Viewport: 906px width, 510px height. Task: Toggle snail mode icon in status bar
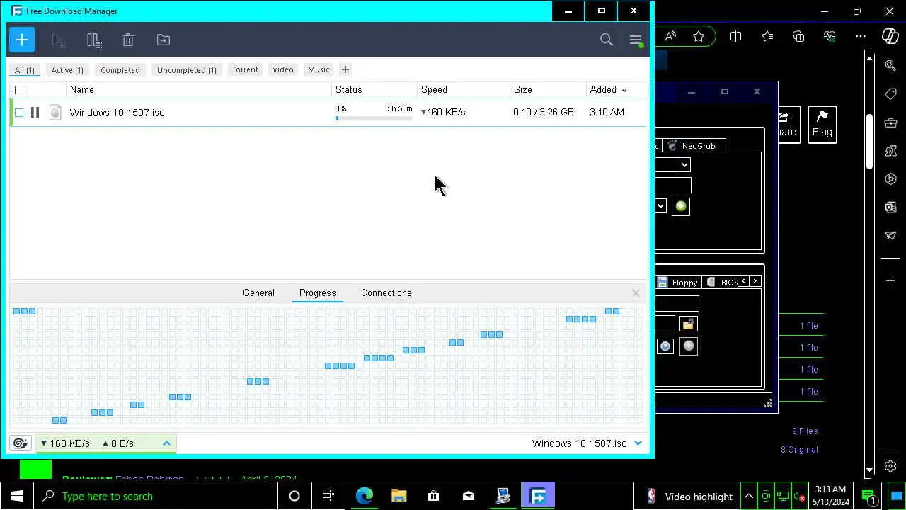[20, 443]
